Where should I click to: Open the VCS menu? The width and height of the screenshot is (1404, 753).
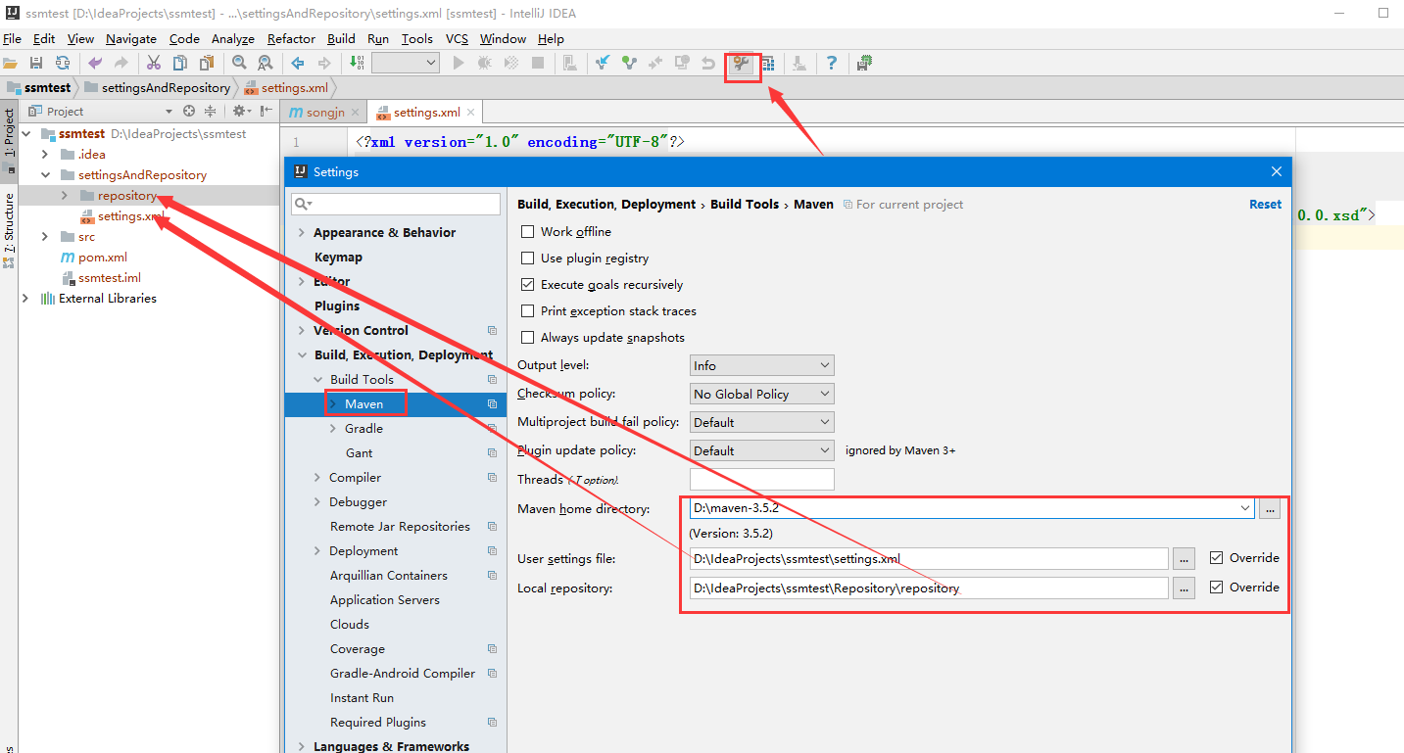pyautogui.click(x=457, y=39)
